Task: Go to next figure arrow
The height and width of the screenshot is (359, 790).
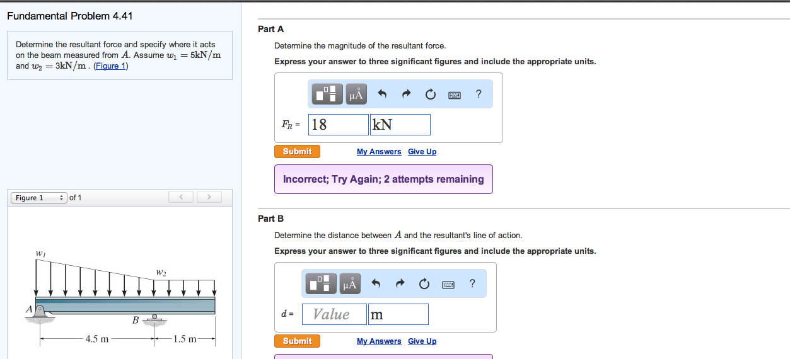Action: click(x=209, y=197)
